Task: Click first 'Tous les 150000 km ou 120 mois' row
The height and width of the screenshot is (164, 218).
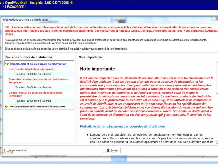Action: [x=33, y=74]
